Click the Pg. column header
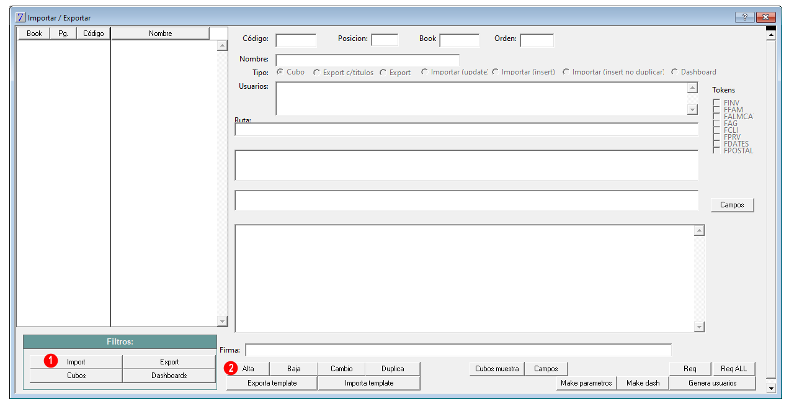This screenshot has height=406, width=789. (63, 34)
